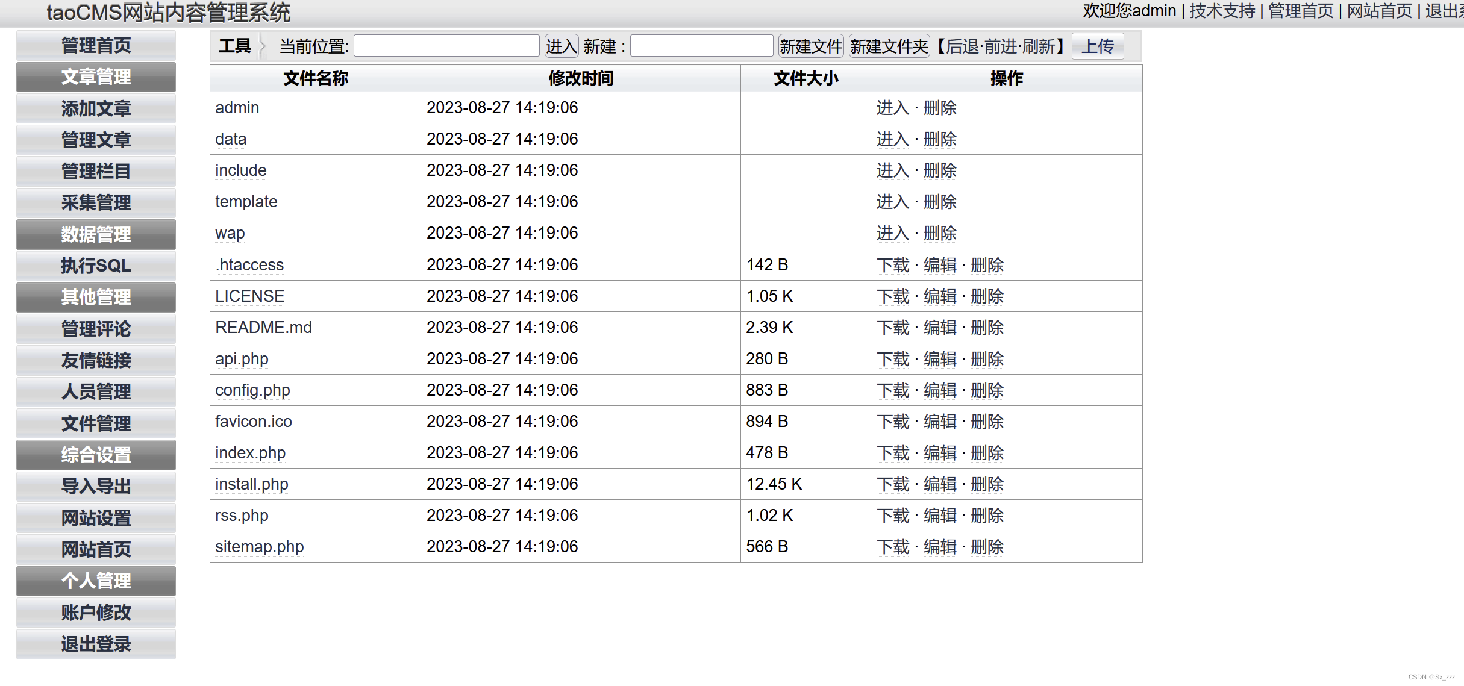Toggle the 个人管理 sidebar section header
The height and width of the screenshot is (686, 1464).
pyautogui.click(x=96, y=581)
